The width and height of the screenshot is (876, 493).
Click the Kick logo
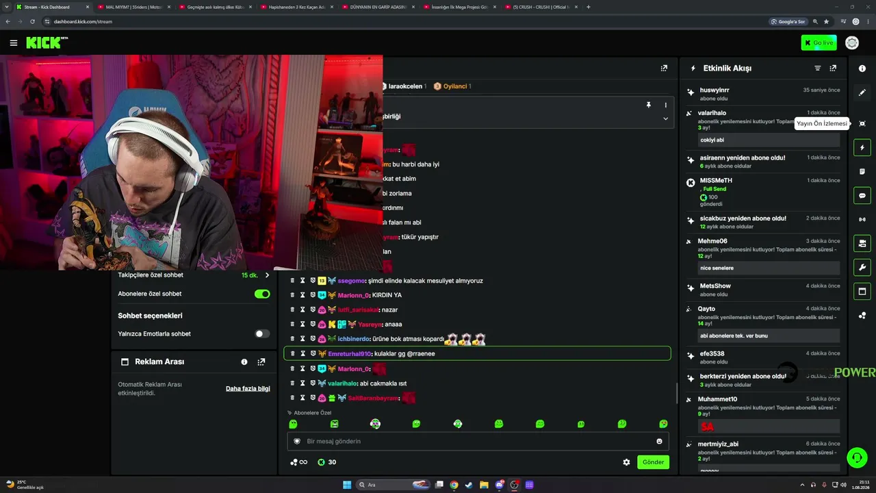(x=47, y=42)
